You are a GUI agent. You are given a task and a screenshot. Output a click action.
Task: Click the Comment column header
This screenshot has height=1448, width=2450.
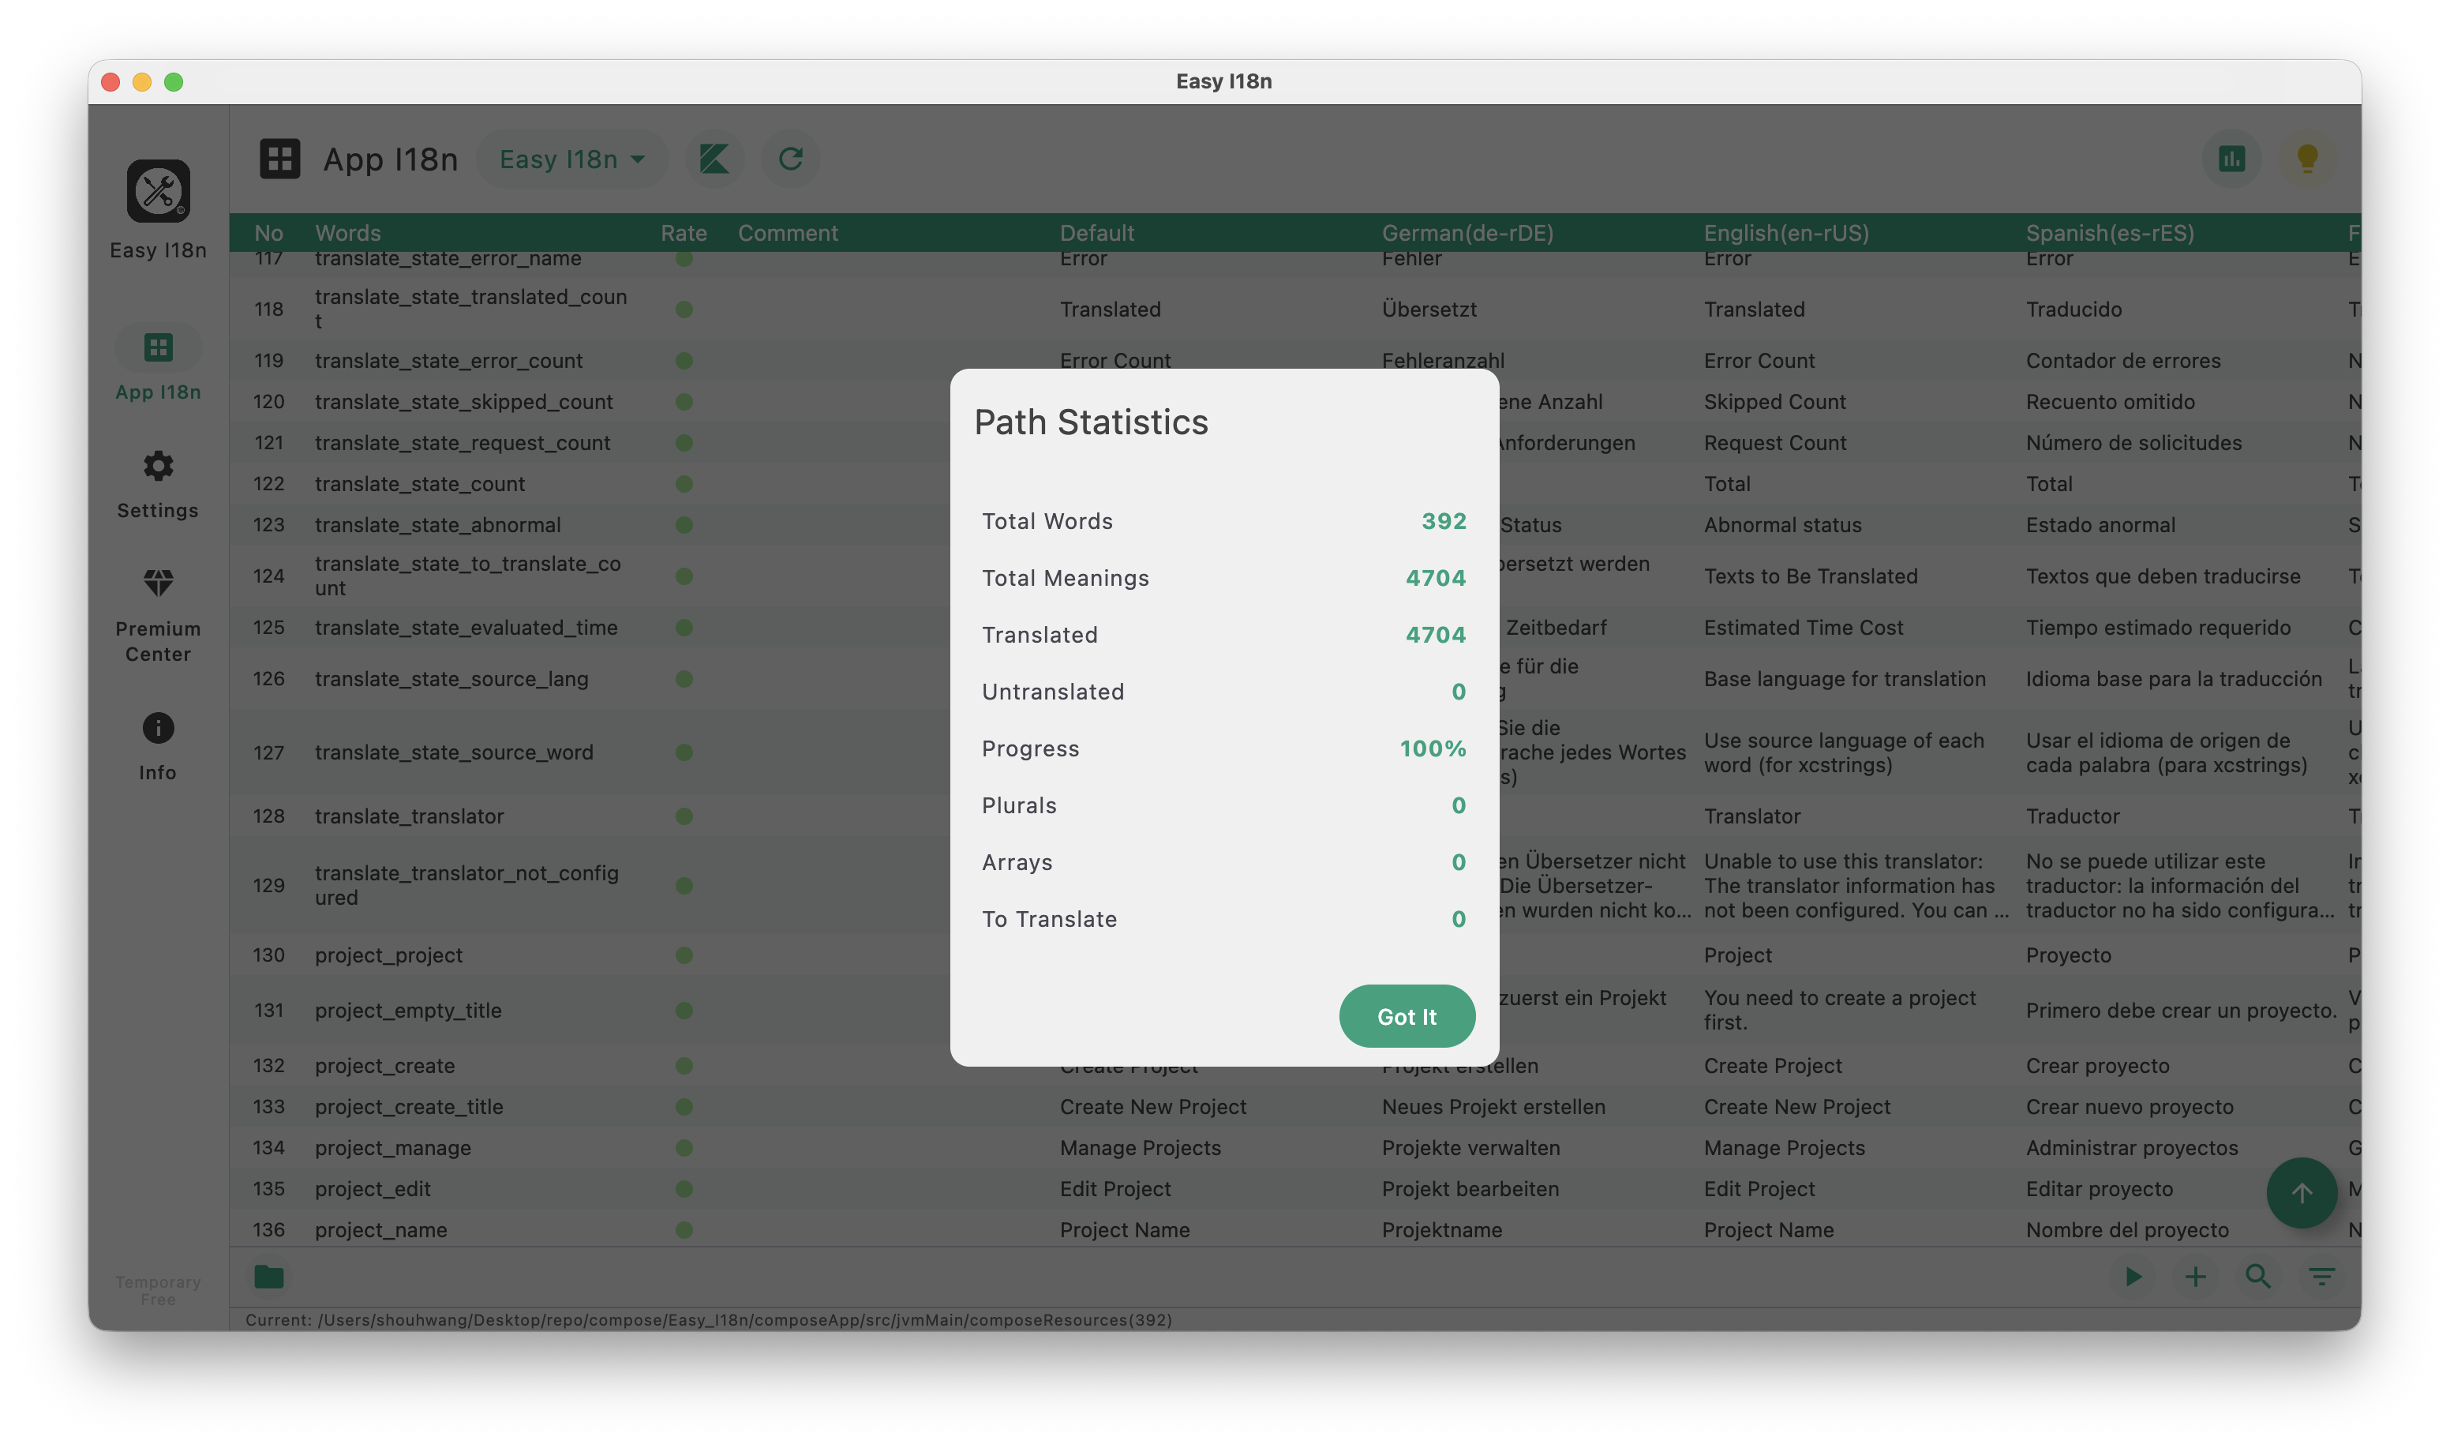pos(788,233)
